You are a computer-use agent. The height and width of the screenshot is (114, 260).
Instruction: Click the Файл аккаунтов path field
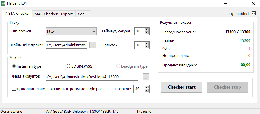[x=92, y=77]
